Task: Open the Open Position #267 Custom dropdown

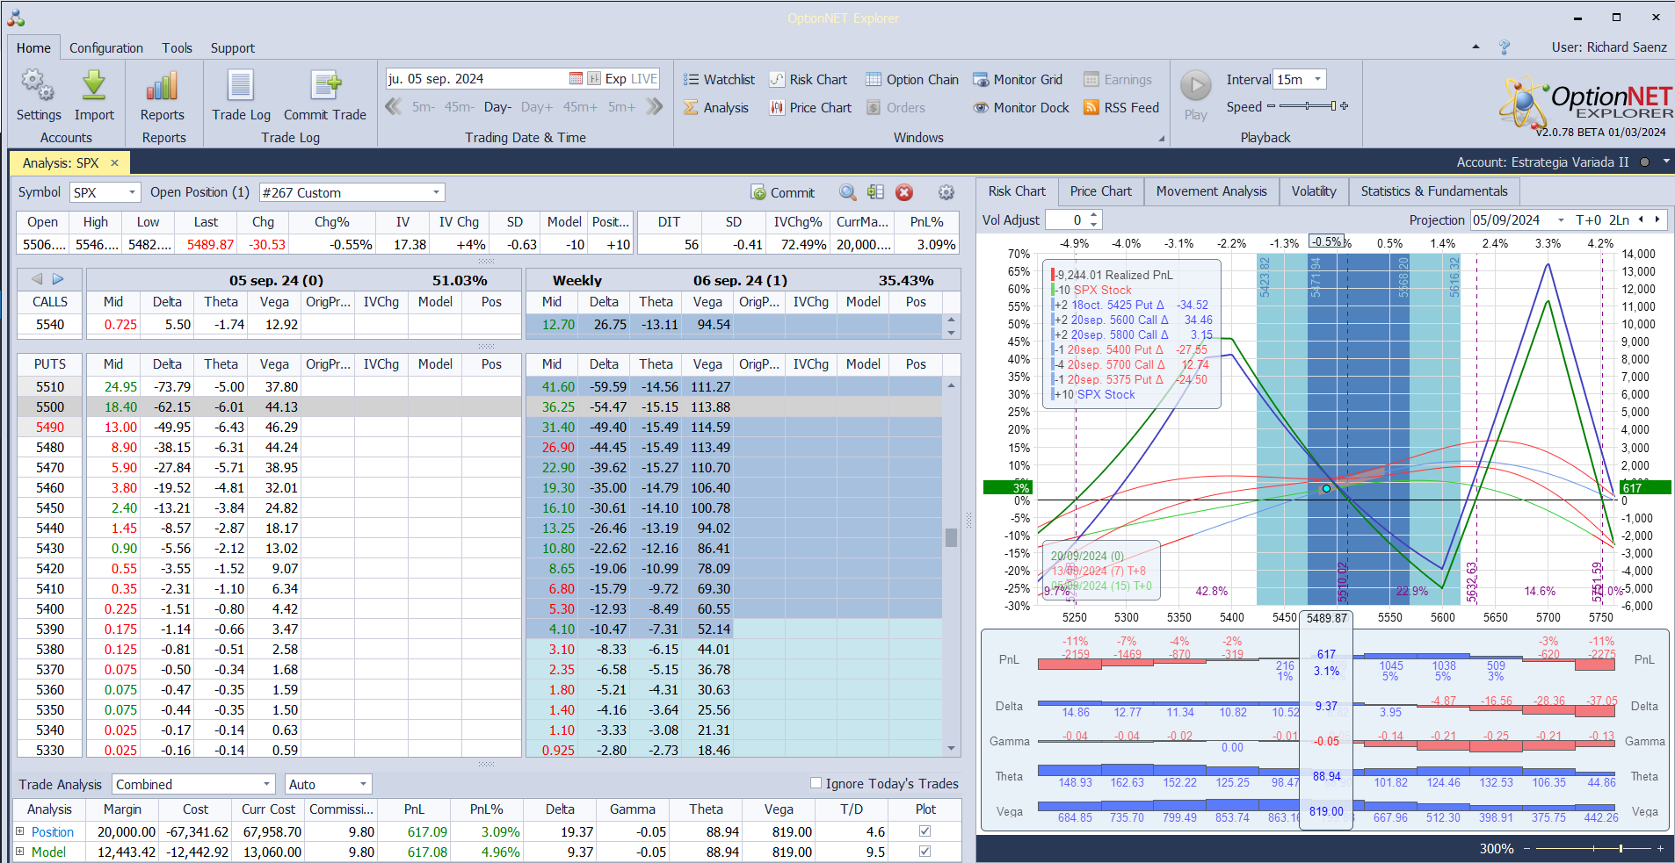Action: (436, 192)
